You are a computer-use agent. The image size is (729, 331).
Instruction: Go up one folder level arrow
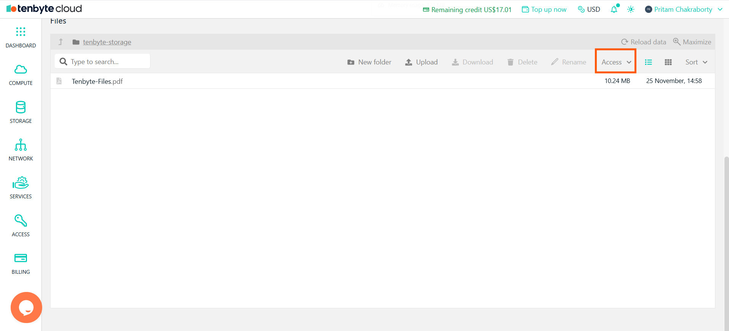coord(60,42)
